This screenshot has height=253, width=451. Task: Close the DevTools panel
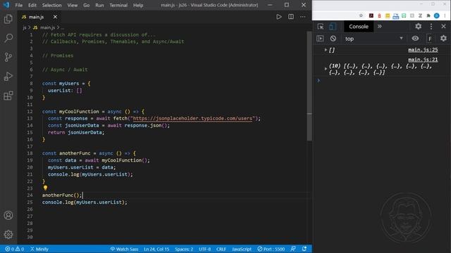click(443, 27)
